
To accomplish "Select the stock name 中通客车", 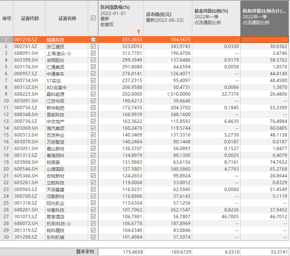I will pos(55,74).
